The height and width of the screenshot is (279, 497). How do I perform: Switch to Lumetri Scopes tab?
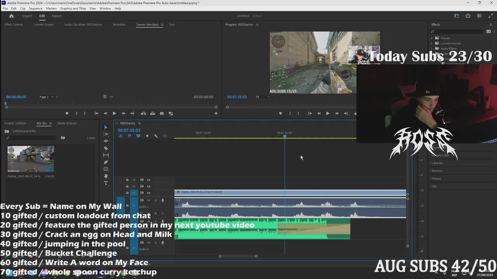pyautogui.click(x=43, y=24)
